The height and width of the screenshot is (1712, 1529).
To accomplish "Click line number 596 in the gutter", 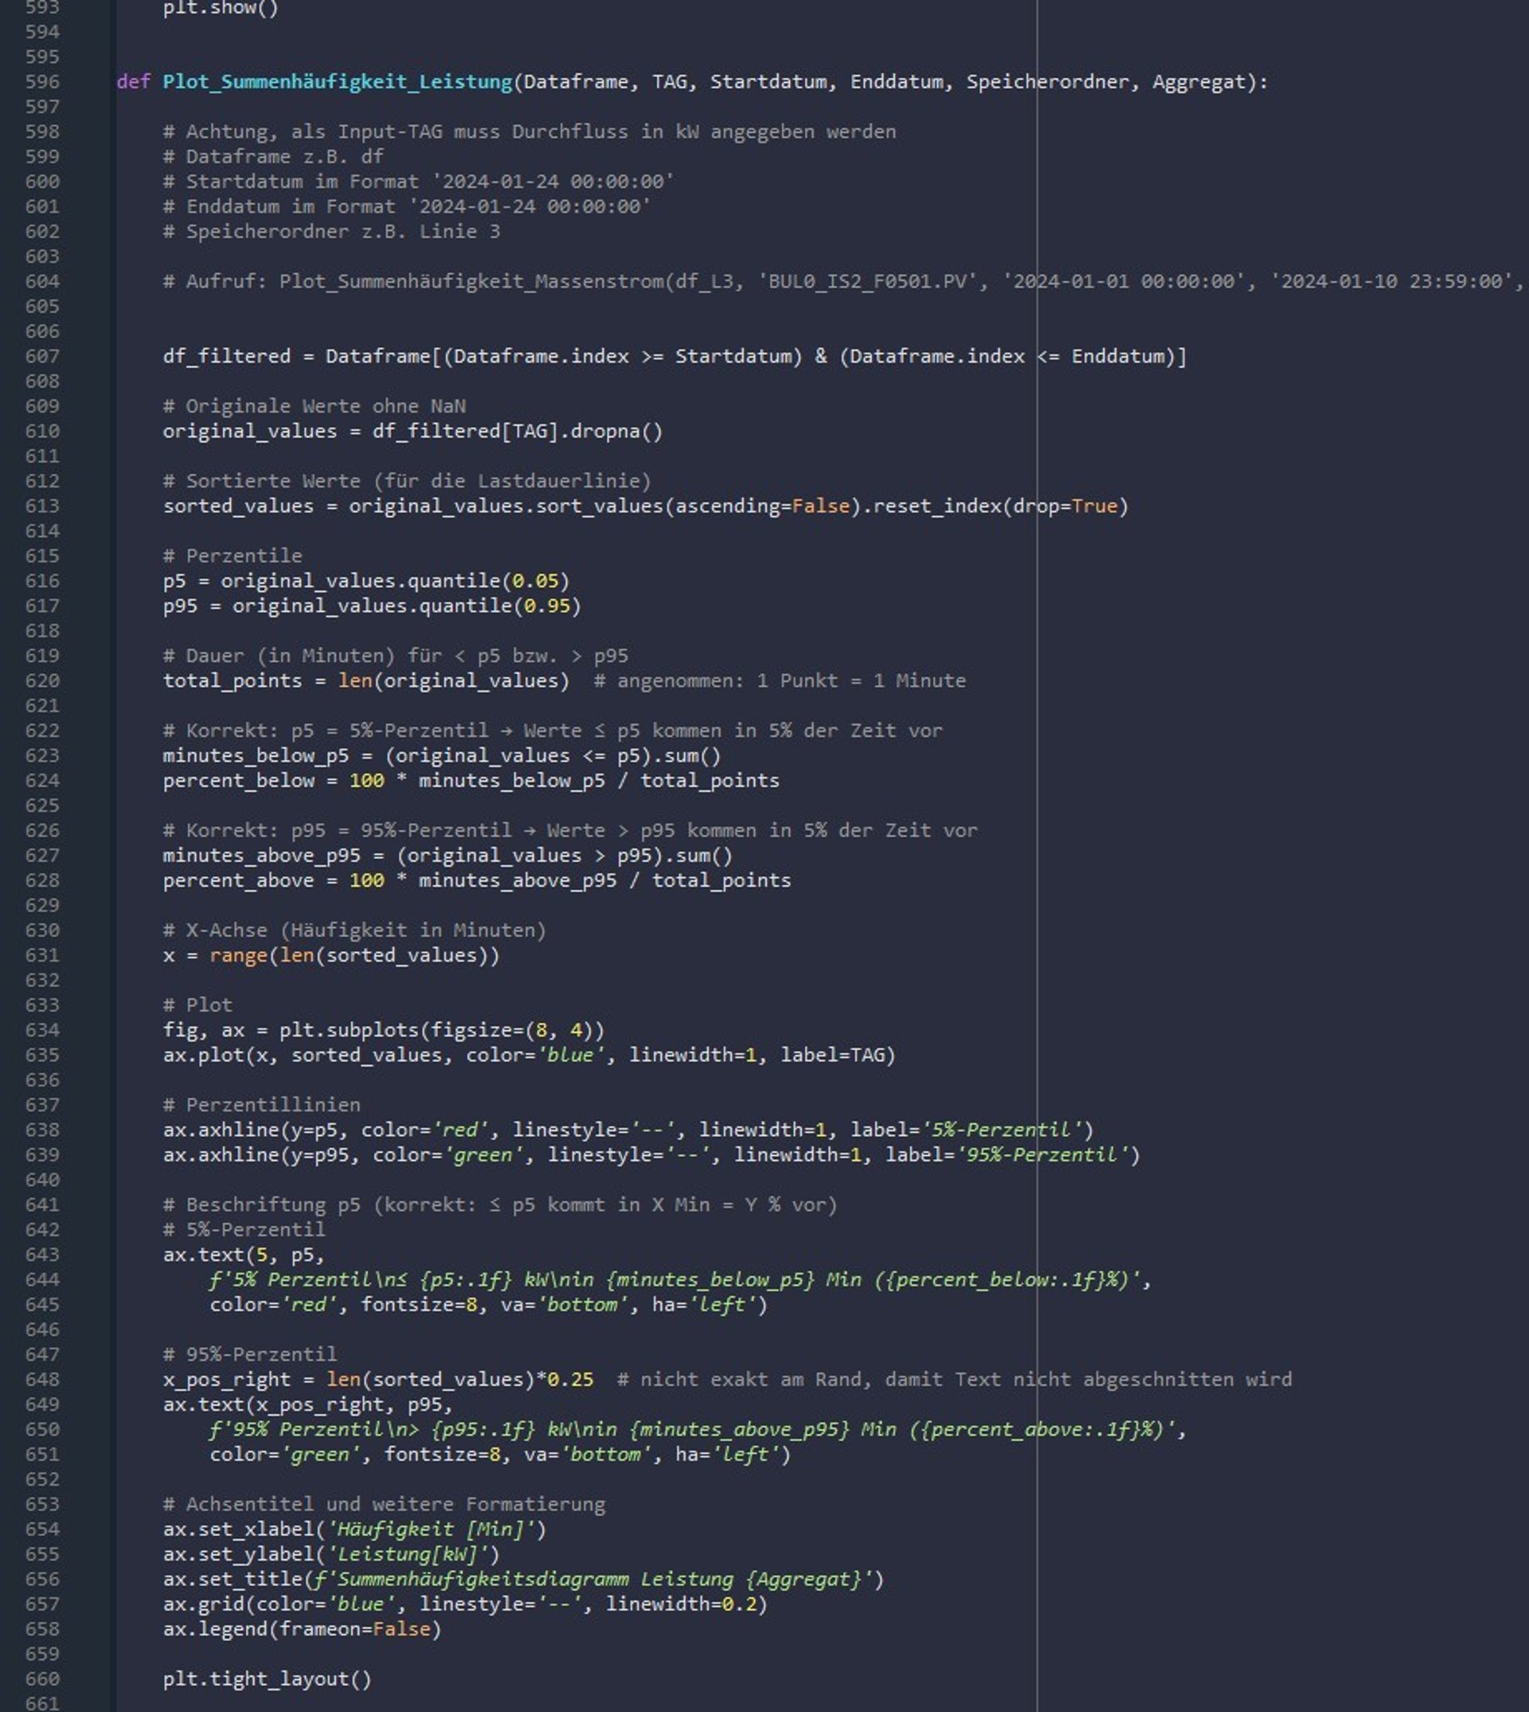I will [42, 81].
